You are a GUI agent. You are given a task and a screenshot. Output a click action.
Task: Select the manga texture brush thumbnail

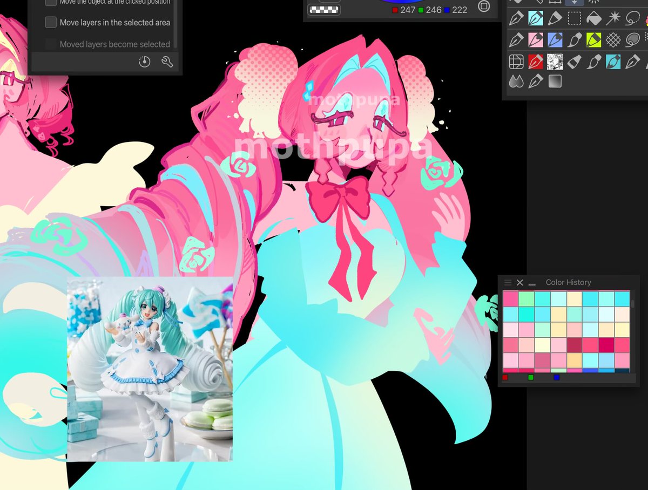(x=555, y=62)
